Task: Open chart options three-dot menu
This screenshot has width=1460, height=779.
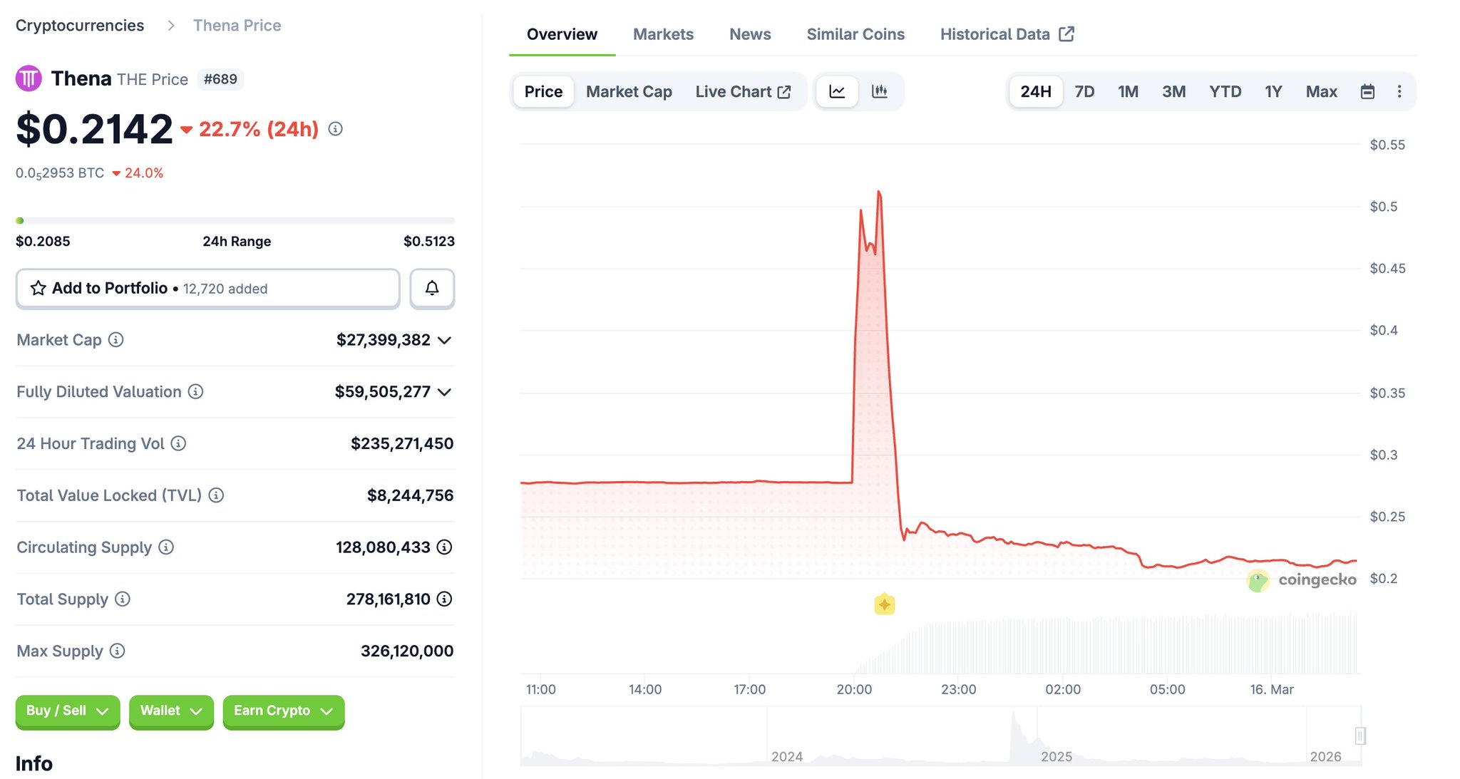Action: pos(1399,91)
